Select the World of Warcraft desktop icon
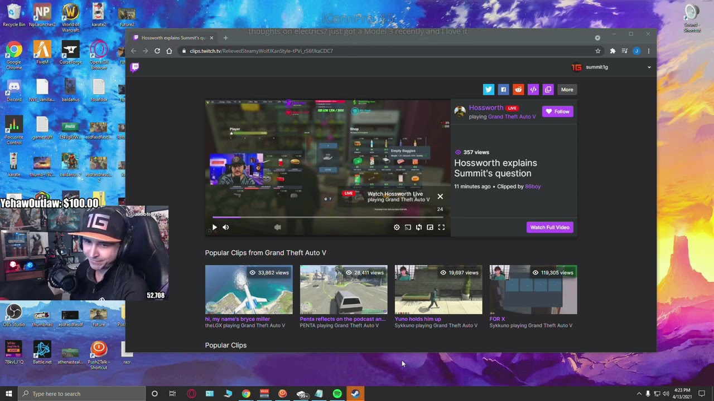Screen dimensions: 714x401 [70, 18]
